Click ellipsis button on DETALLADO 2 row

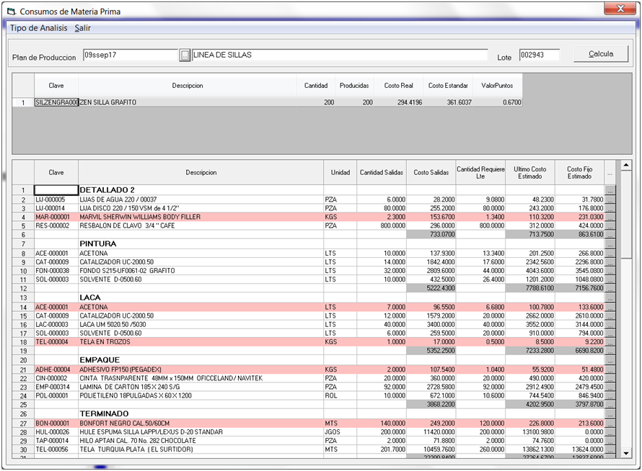point(610,190)
